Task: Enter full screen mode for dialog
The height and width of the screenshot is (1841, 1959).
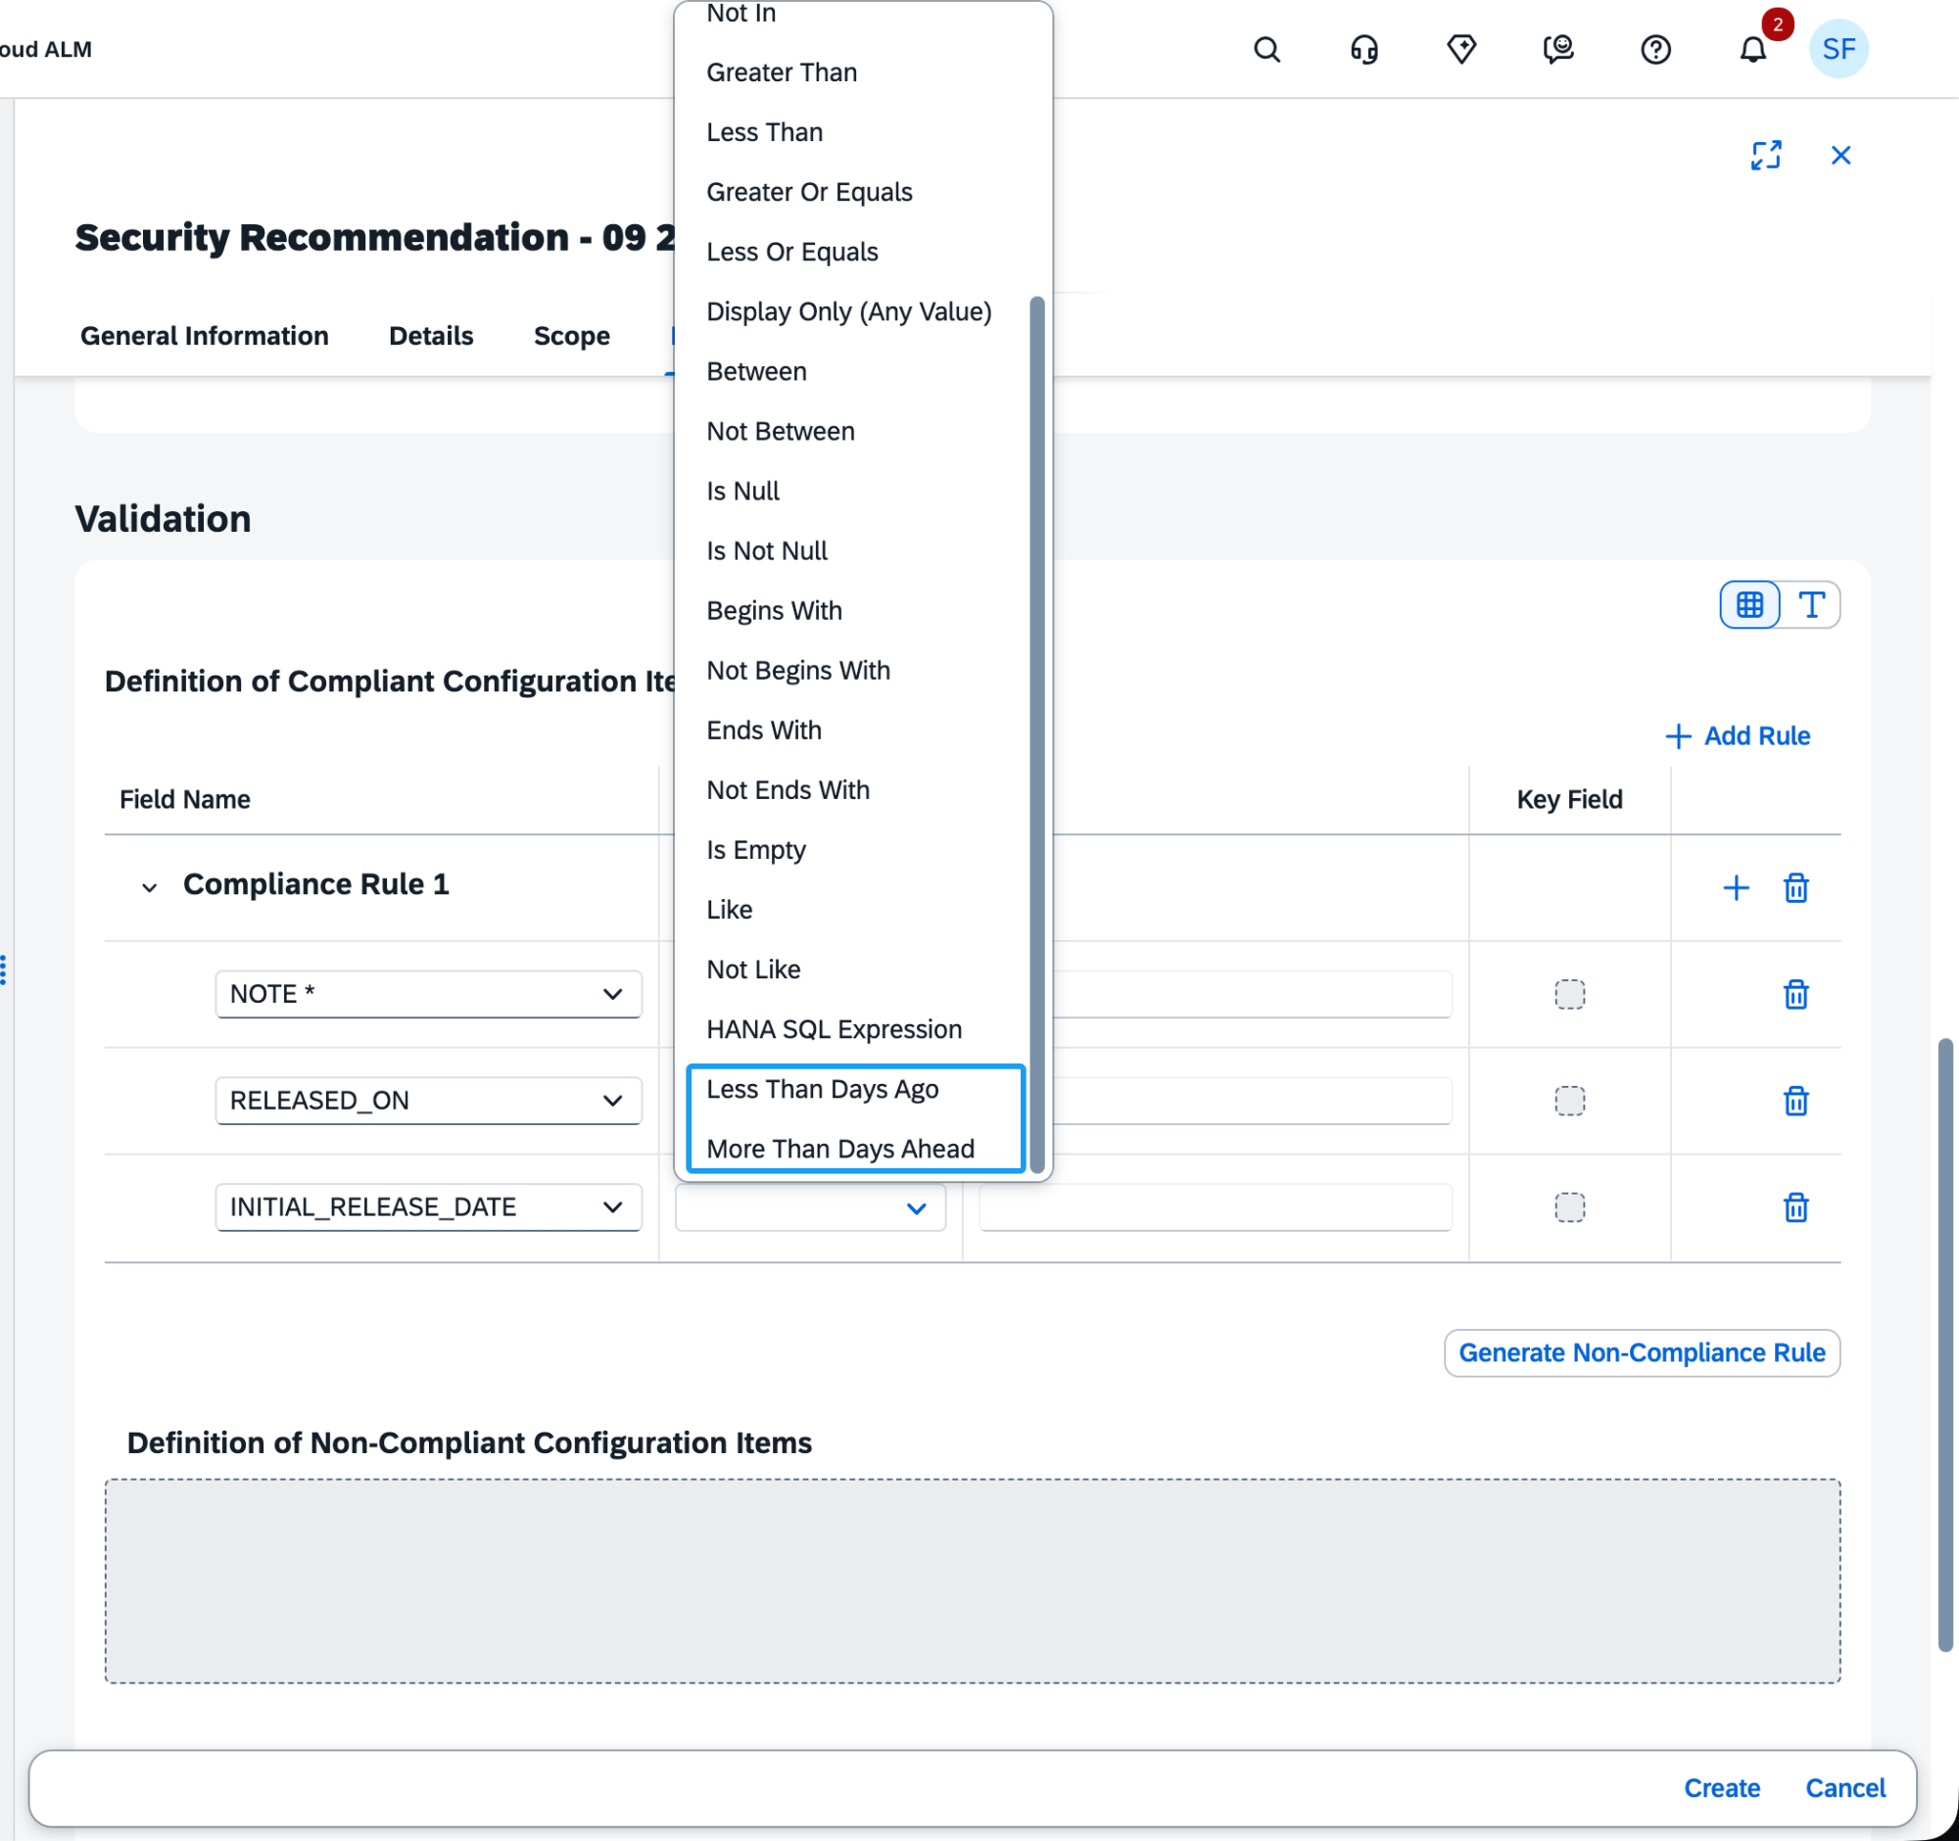Action: pyautogui.click(x=1766, y=155)
